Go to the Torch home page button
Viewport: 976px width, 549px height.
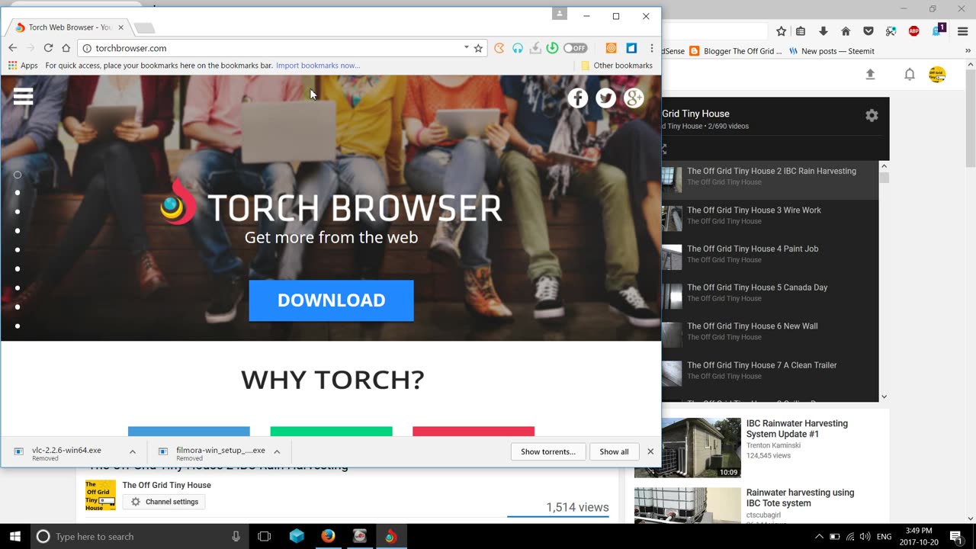66,48
